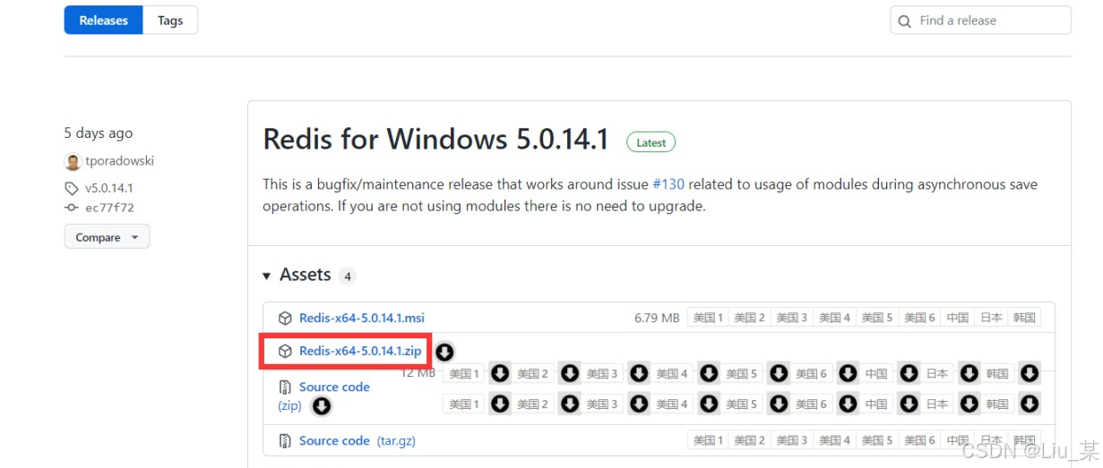The height and width of the screenshot is (468, 1103).
Task: Select 日本 mirror in the msi row
Action: click(991, 318)
